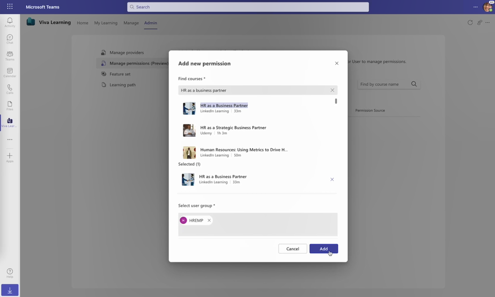Viewport: 495px width, 297px height.
Task: Remove selected HR as a Business Partner course
Action: coord(332,179)
